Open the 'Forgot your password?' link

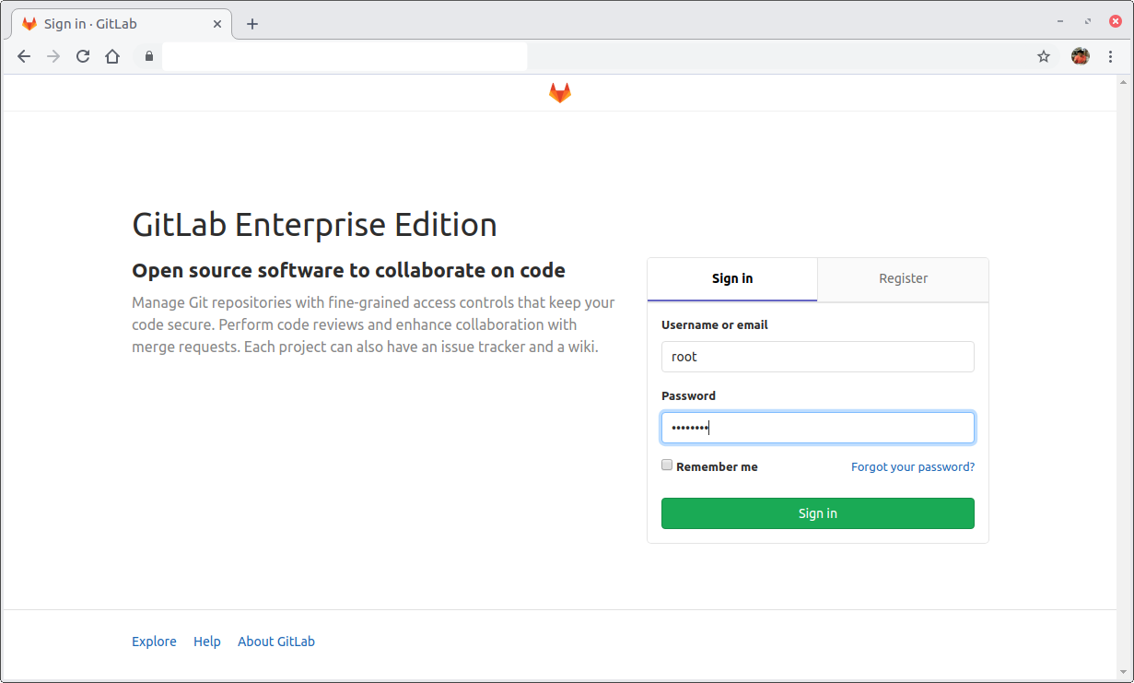click(x=913, y=466)
